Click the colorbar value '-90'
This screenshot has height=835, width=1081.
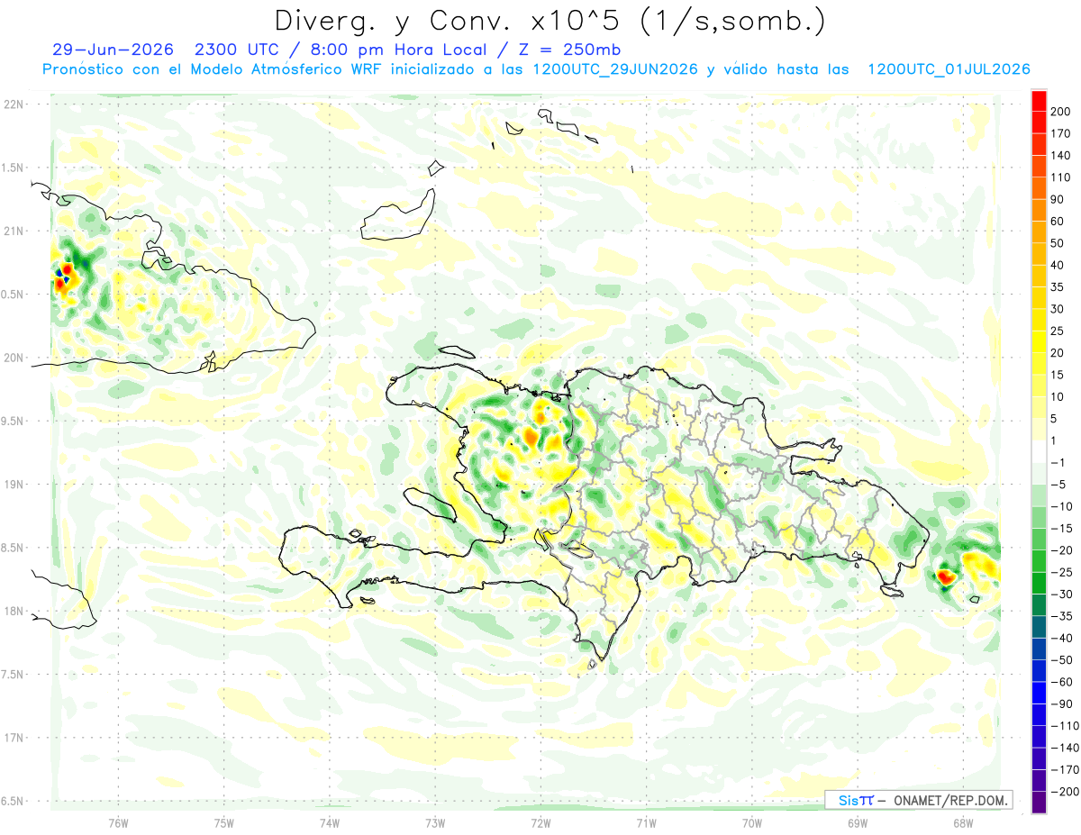[1063, 703]
